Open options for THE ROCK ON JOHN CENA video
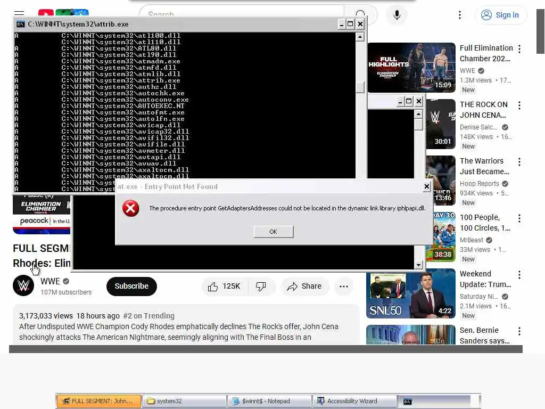 coord(519,105)
